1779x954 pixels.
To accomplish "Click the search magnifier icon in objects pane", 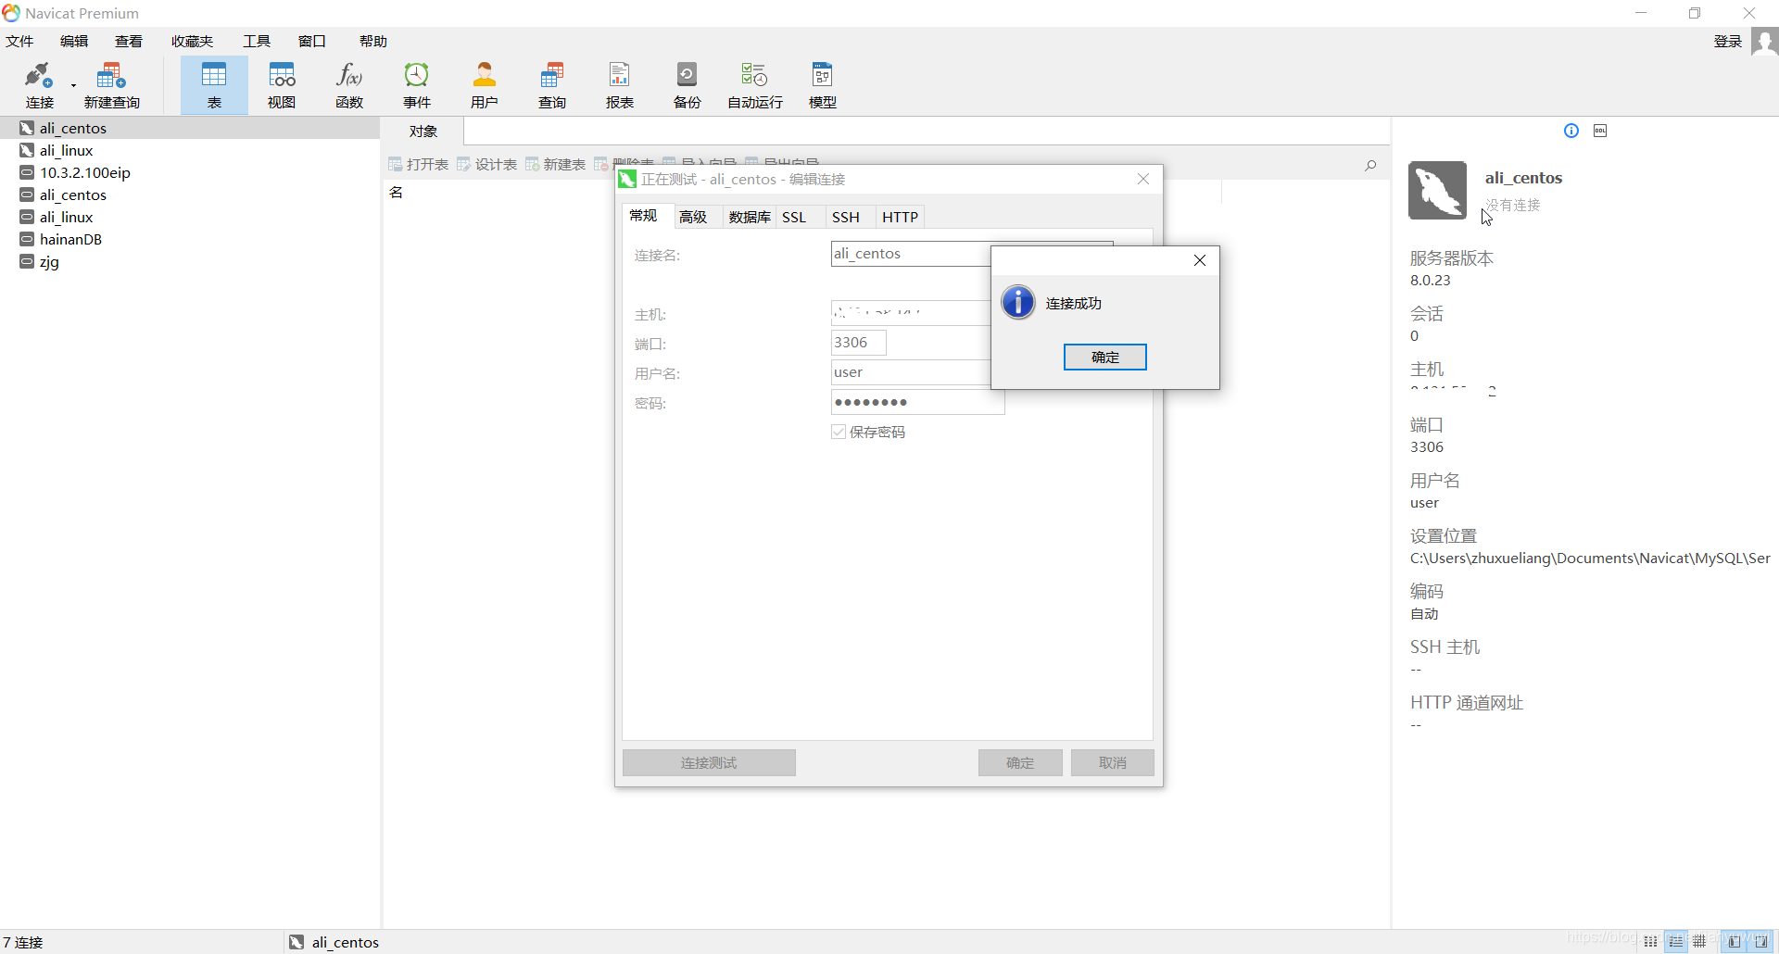I will 1370,166.
